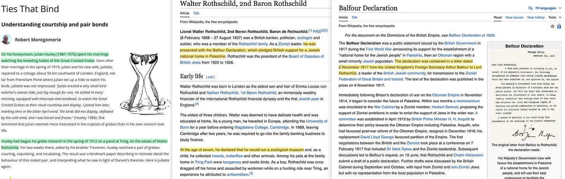Screen dimensions: 565x179
Task: Click the edit link beside Early life
Action: (x=211, y=77)
